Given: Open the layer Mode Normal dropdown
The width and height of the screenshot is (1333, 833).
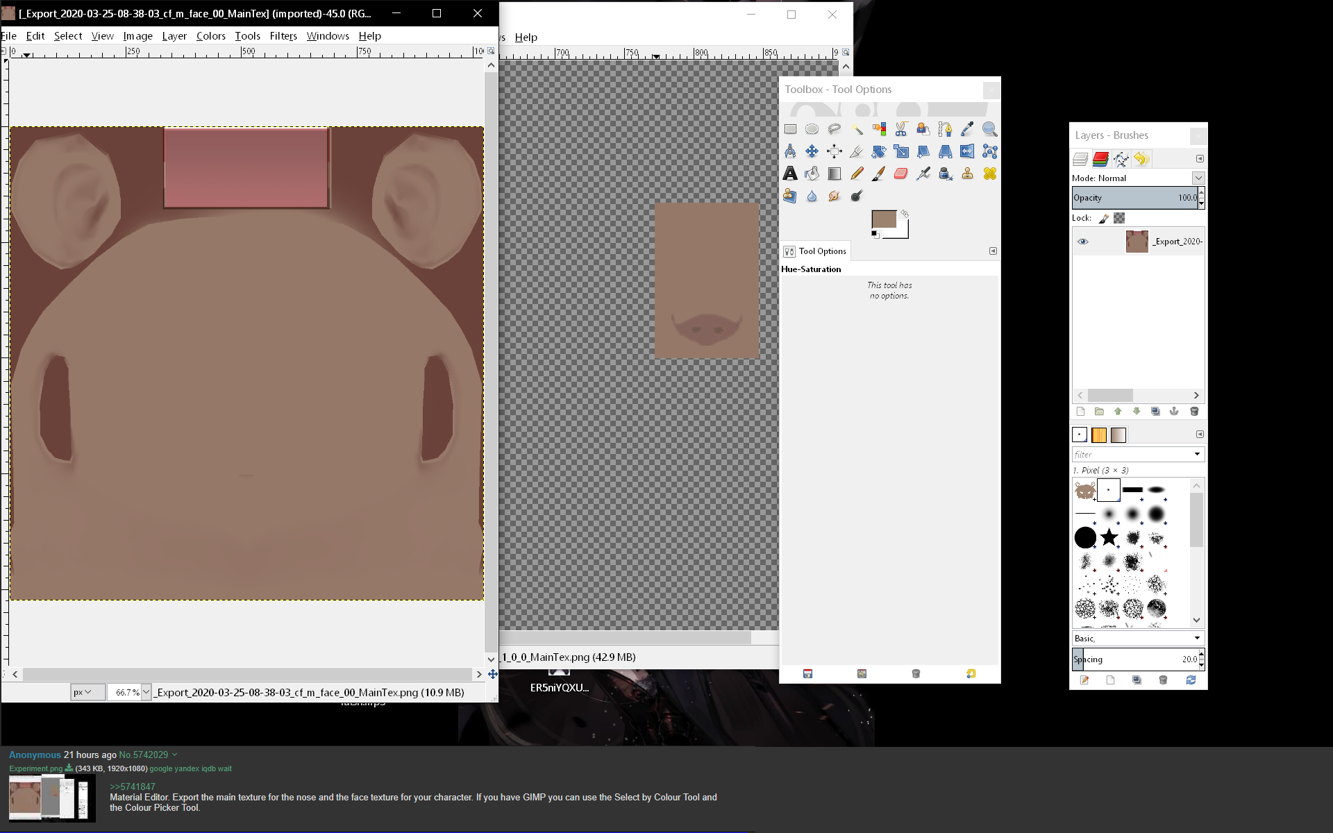Looking at the screenshot, I should 1198,178.
